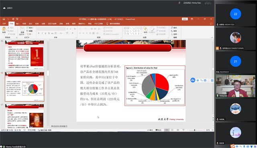The image size is (257, 148).
Task: Click the Save icon in the quick access toolbar
Action: coord(4,19)
